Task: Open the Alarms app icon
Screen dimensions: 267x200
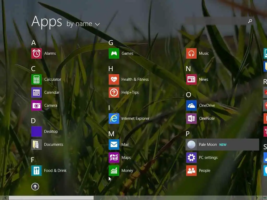Action: (x=37, y=53)
